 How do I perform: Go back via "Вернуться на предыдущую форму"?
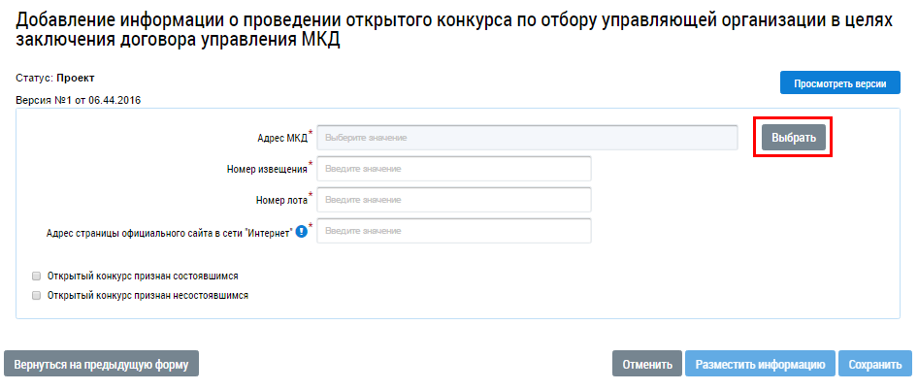coord(102,365)
